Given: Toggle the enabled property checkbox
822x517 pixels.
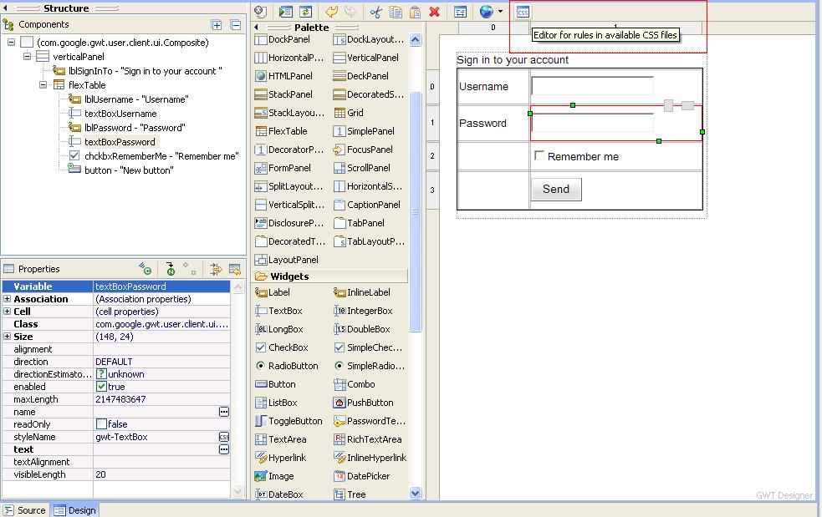Looking at the screenshot, I should (x=102, y=387).
